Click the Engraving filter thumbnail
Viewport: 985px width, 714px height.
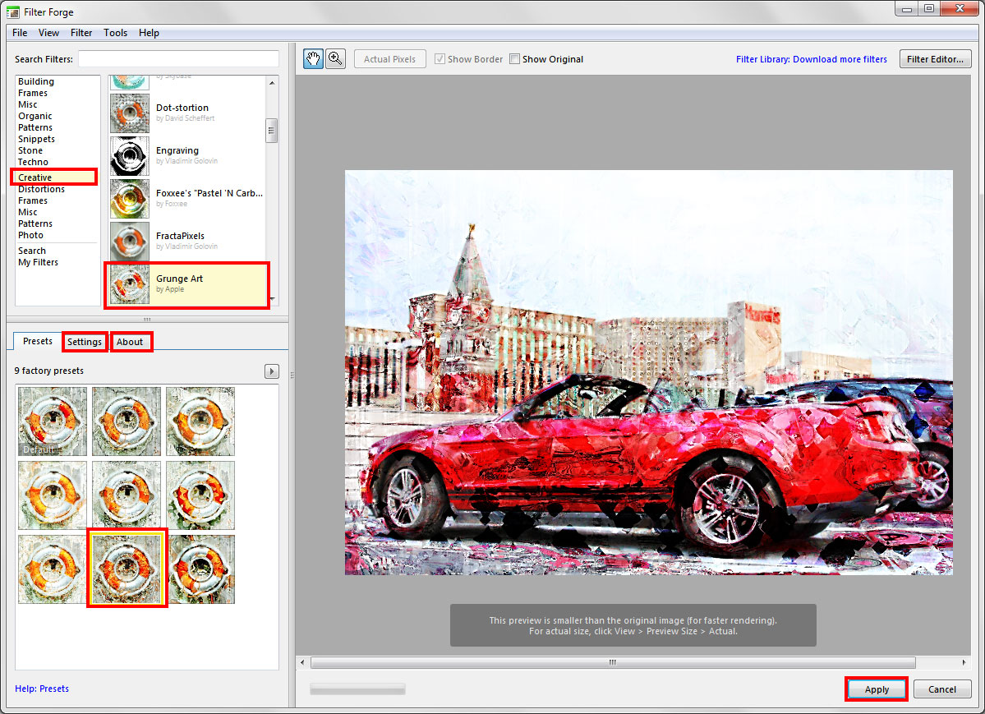(x=130, y=156)
